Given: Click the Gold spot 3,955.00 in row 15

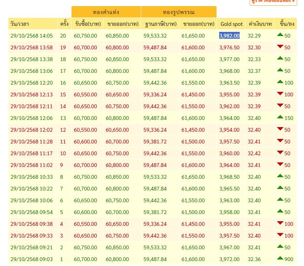Looking at the screenshot, I should pos(229,94).
